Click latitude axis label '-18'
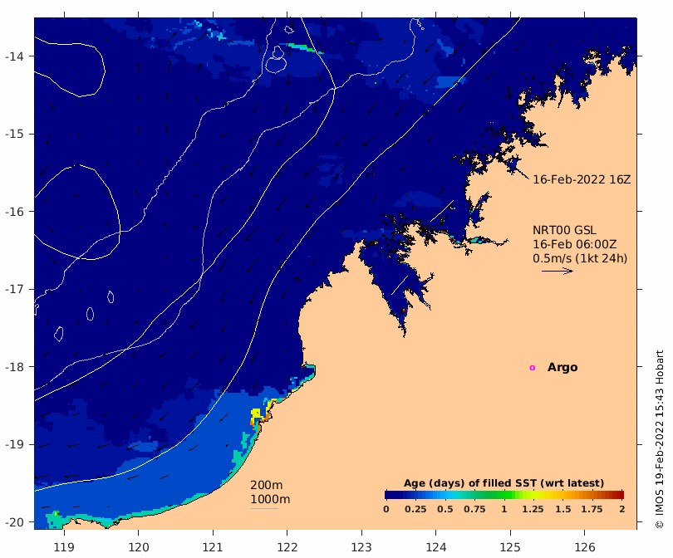 click(x=14, y=367)
